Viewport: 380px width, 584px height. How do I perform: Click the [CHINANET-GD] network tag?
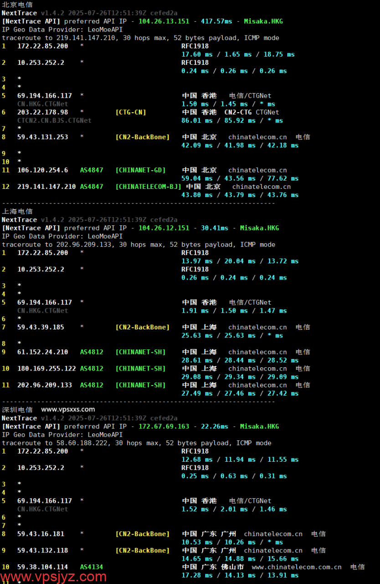tap(140, 170)
